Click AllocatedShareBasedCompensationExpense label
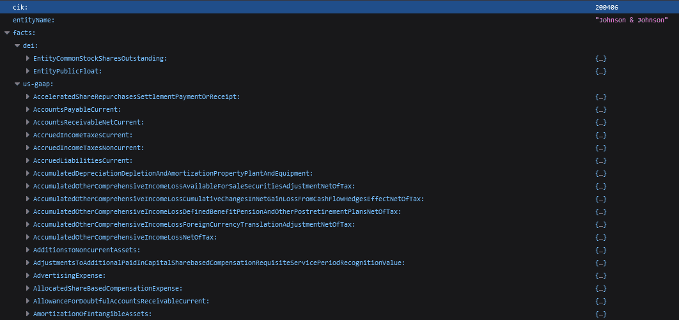 tap(108, 288)
